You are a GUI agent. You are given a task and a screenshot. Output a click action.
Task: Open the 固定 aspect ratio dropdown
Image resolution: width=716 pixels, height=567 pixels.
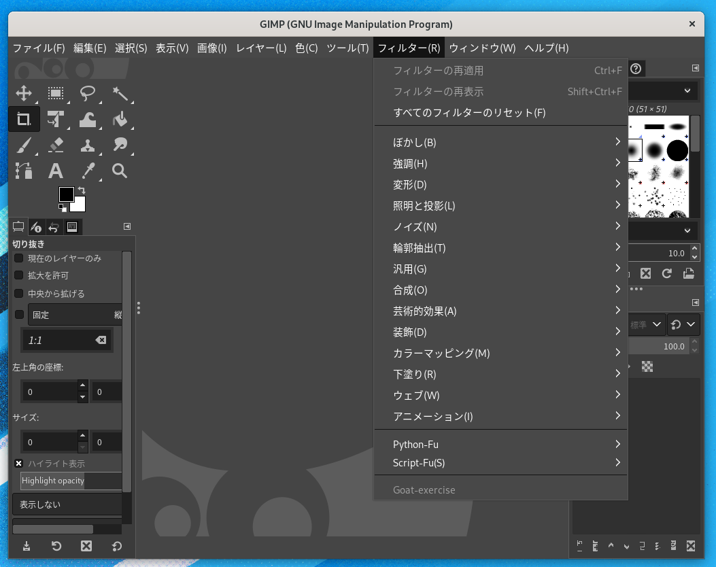click(75, 315)
